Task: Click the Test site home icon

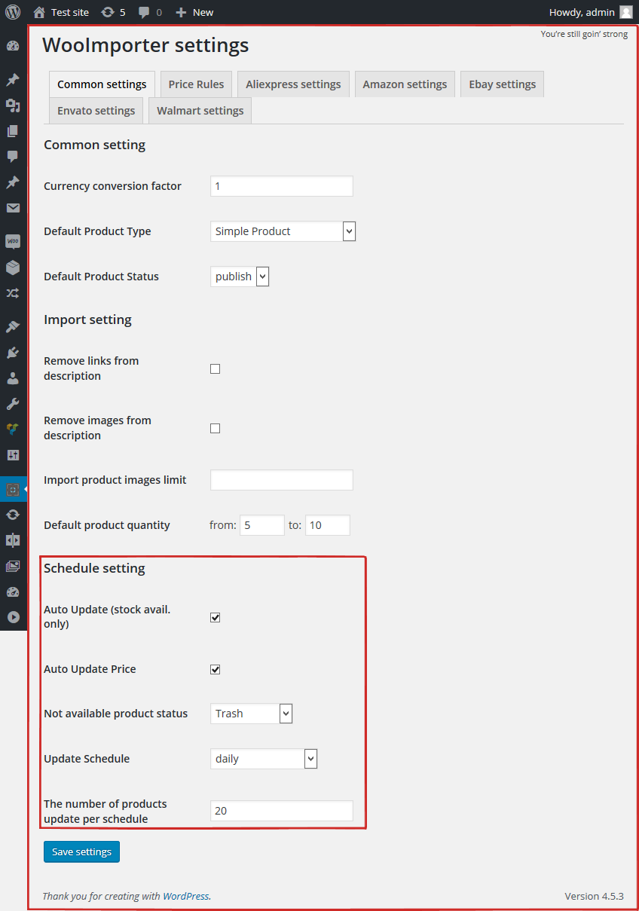Action: [x=39, y=12]
